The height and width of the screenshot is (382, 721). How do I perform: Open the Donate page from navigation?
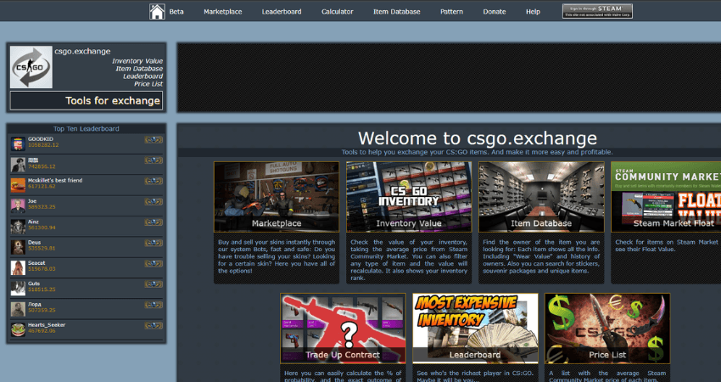tap(495, 12)
